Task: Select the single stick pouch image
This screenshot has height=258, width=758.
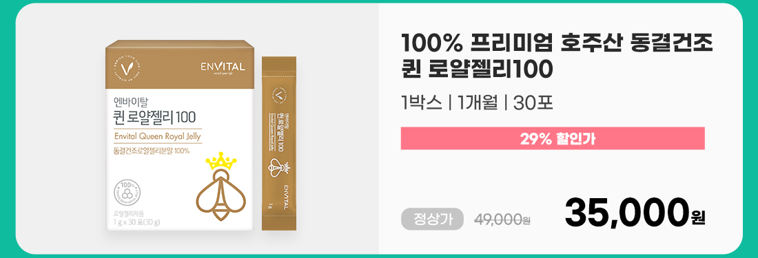Action: tap(279, 143)
